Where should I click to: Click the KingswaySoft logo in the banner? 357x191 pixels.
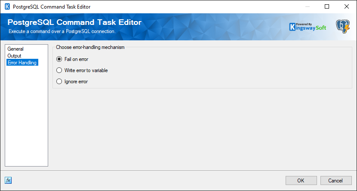pyautogui.click(x=308, y=27)
